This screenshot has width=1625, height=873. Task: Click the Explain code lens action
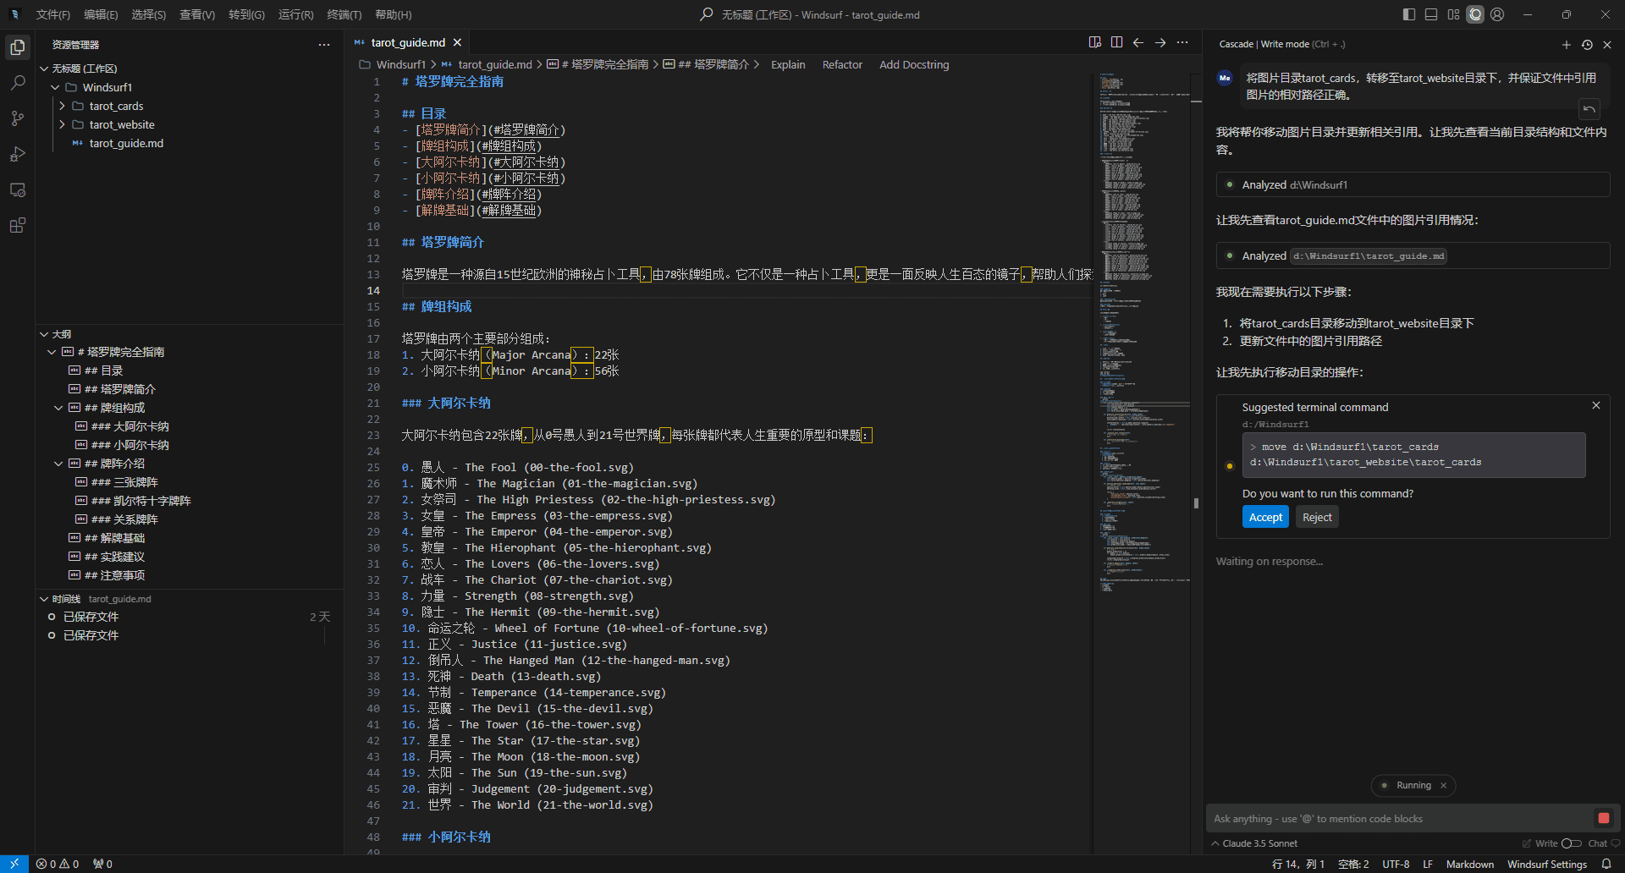(788, 64)
